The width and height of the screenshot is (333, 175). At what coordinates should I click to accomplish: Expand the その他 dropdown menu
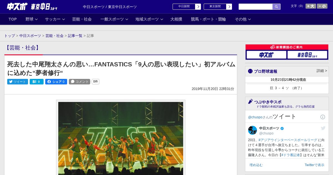(x=243, y=19)
